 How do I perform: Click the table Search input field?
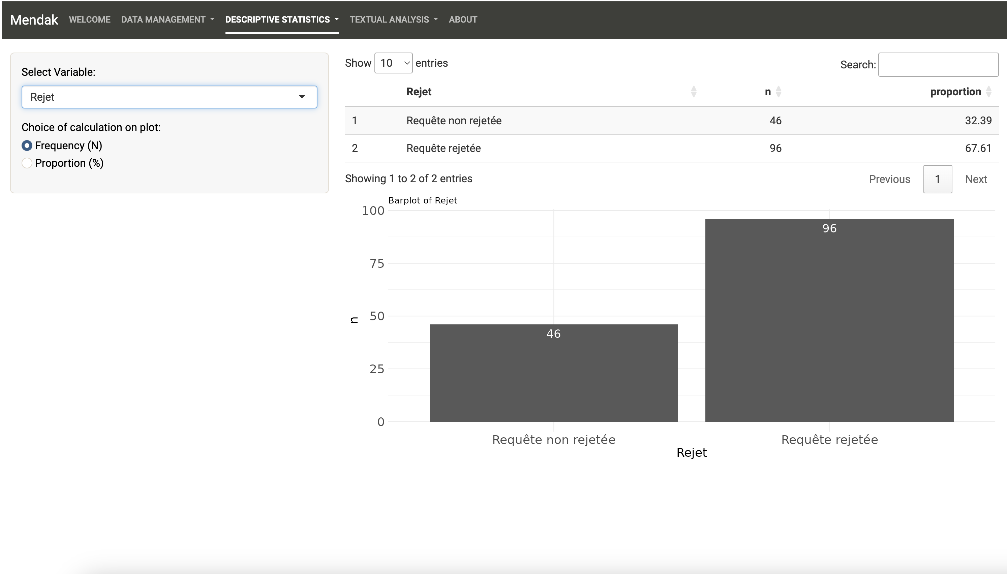[x=938, y=65]
